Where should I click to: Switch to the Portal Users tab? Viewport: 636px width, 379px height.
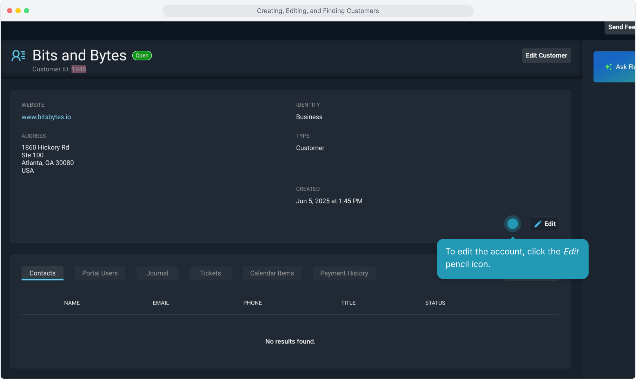point(100,273)
